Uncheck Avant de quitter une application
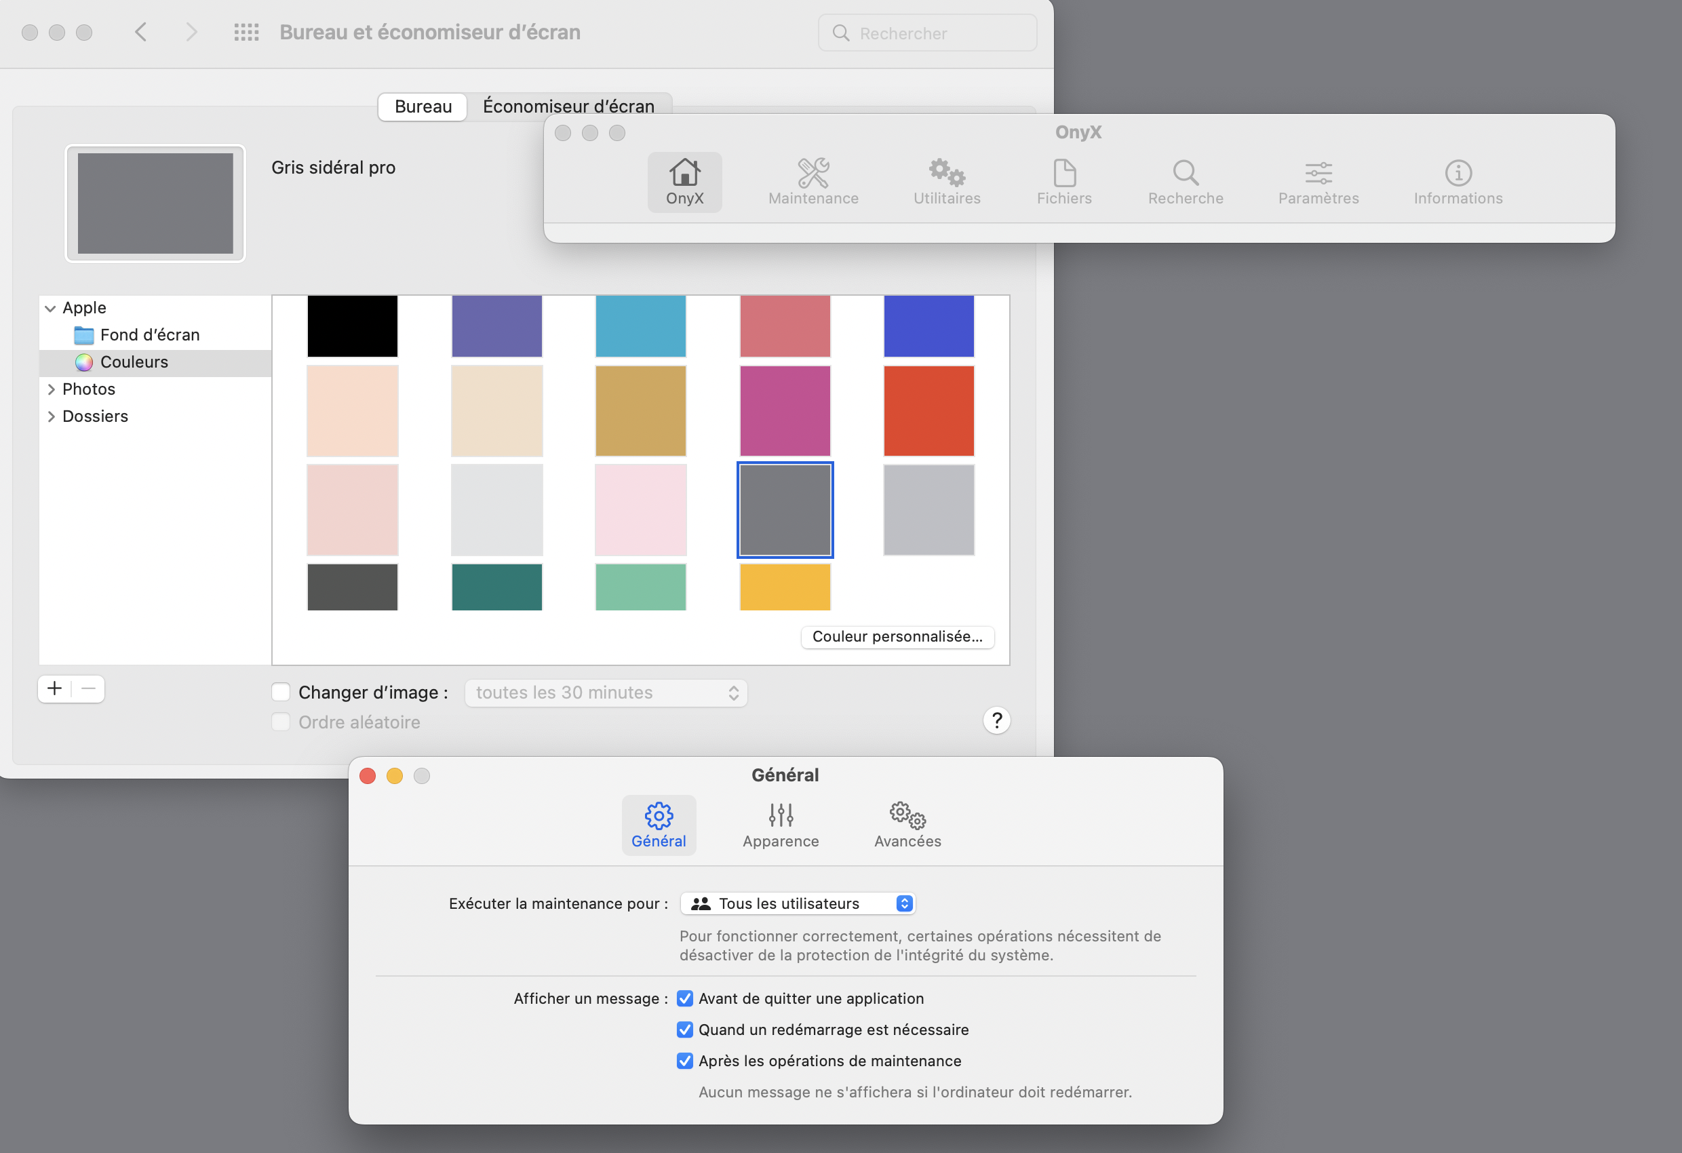This screenshot has height=1153, width=1682. (685, 998)
